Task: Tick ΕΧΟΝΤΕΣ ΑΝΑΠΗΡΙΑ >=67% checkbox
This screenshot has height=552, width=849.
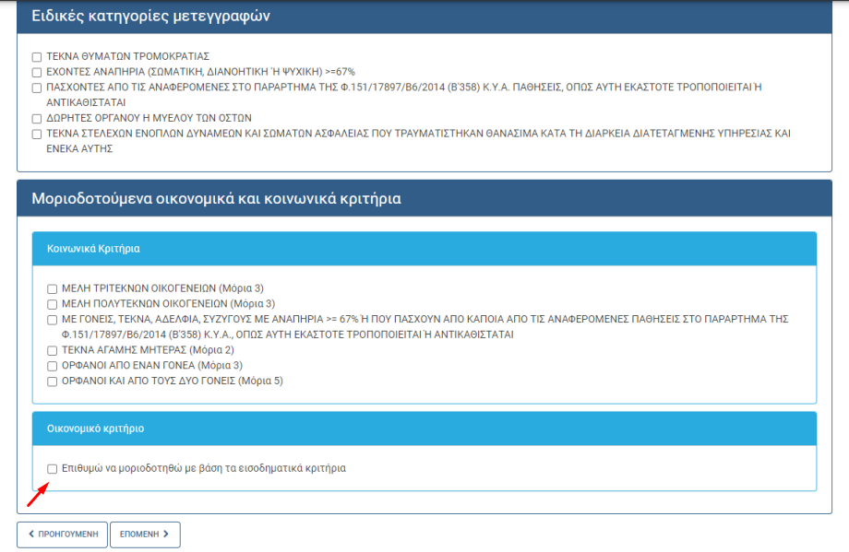Action: pos(37,72)
